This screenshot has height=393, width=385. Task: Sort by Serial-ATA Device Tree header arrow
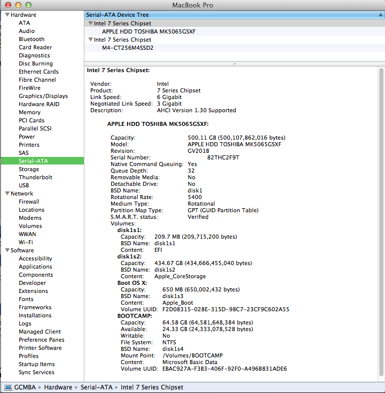(x=381, y=15)
